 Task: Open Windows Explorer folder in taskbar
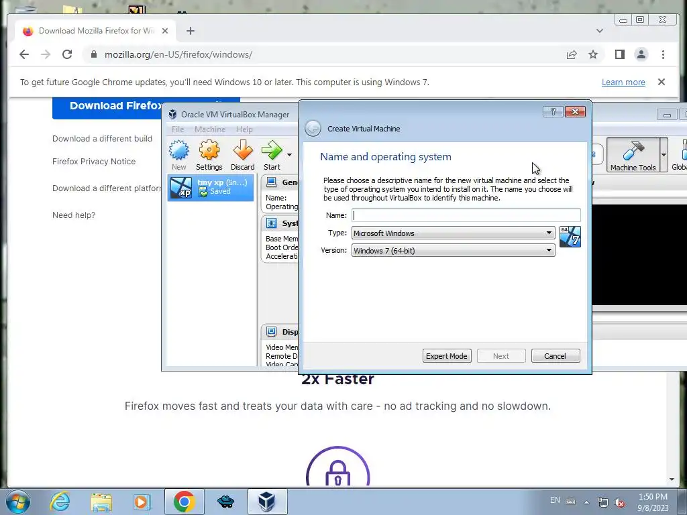[101, 502]
